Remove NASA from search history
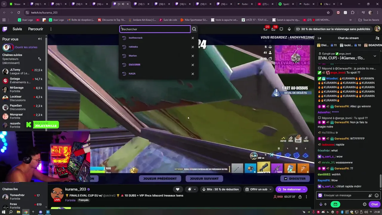Screen dimensions: 382x215 193,74
